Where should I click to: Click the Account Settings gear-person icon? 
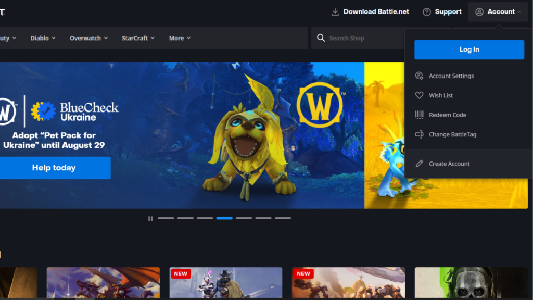419,76
